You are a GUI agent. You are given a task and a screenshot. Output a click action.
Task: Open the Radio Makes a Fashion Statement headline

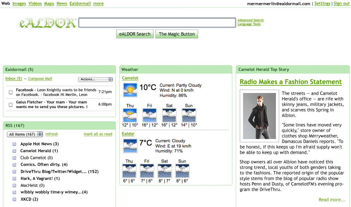(x=291, y=82)
